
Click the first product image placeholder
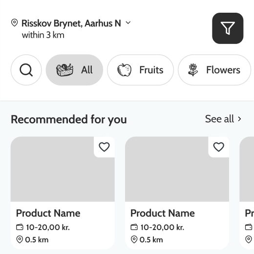point(63,169)
